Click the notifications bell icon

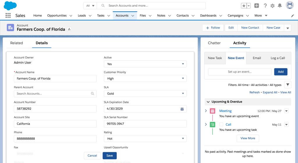pyautogui.click(x=280, y=6)
